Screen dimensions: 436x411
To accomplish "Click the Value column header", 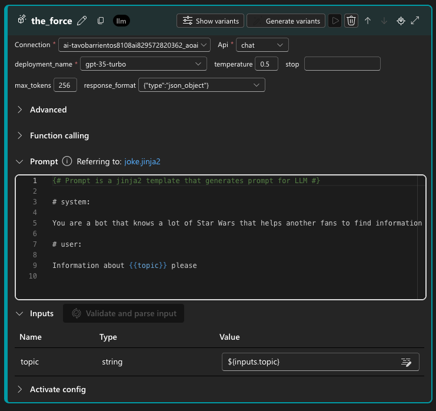I will 229,337.
